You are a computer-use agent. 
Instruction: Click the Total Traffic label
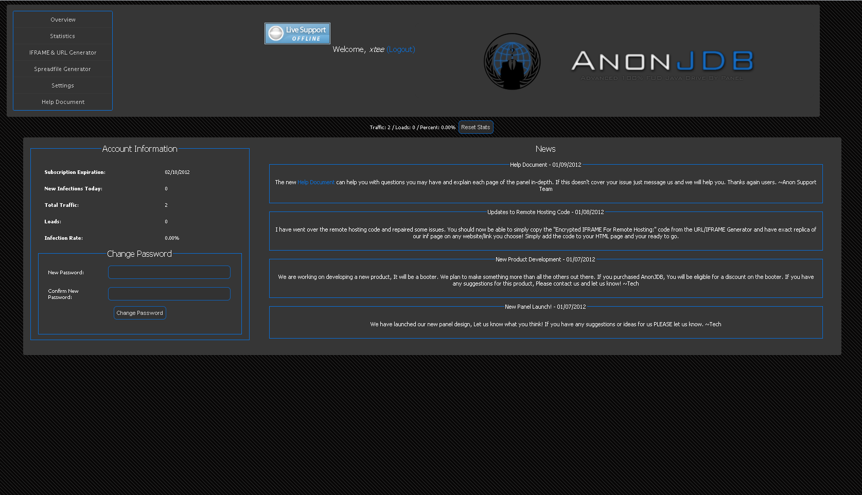point(62,205)
